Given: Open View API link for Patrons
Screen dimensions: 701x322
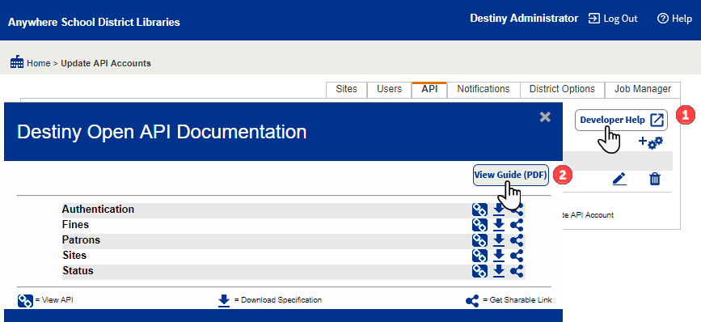Looking at the screenshot, I should [479, 240].
